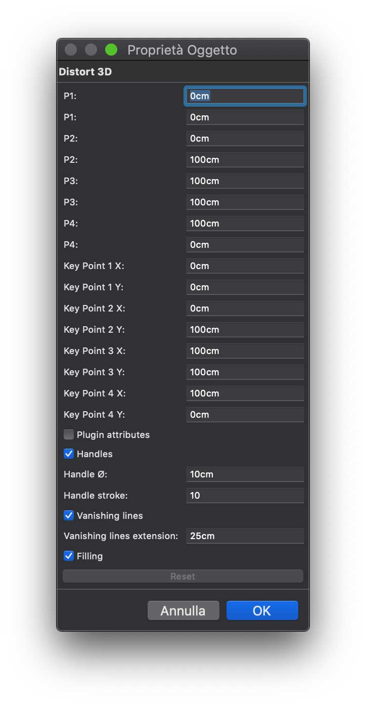This screenshot has height=706, width=366.
Task: Uncheck the Filling option
Action: (x=69, y=556)
